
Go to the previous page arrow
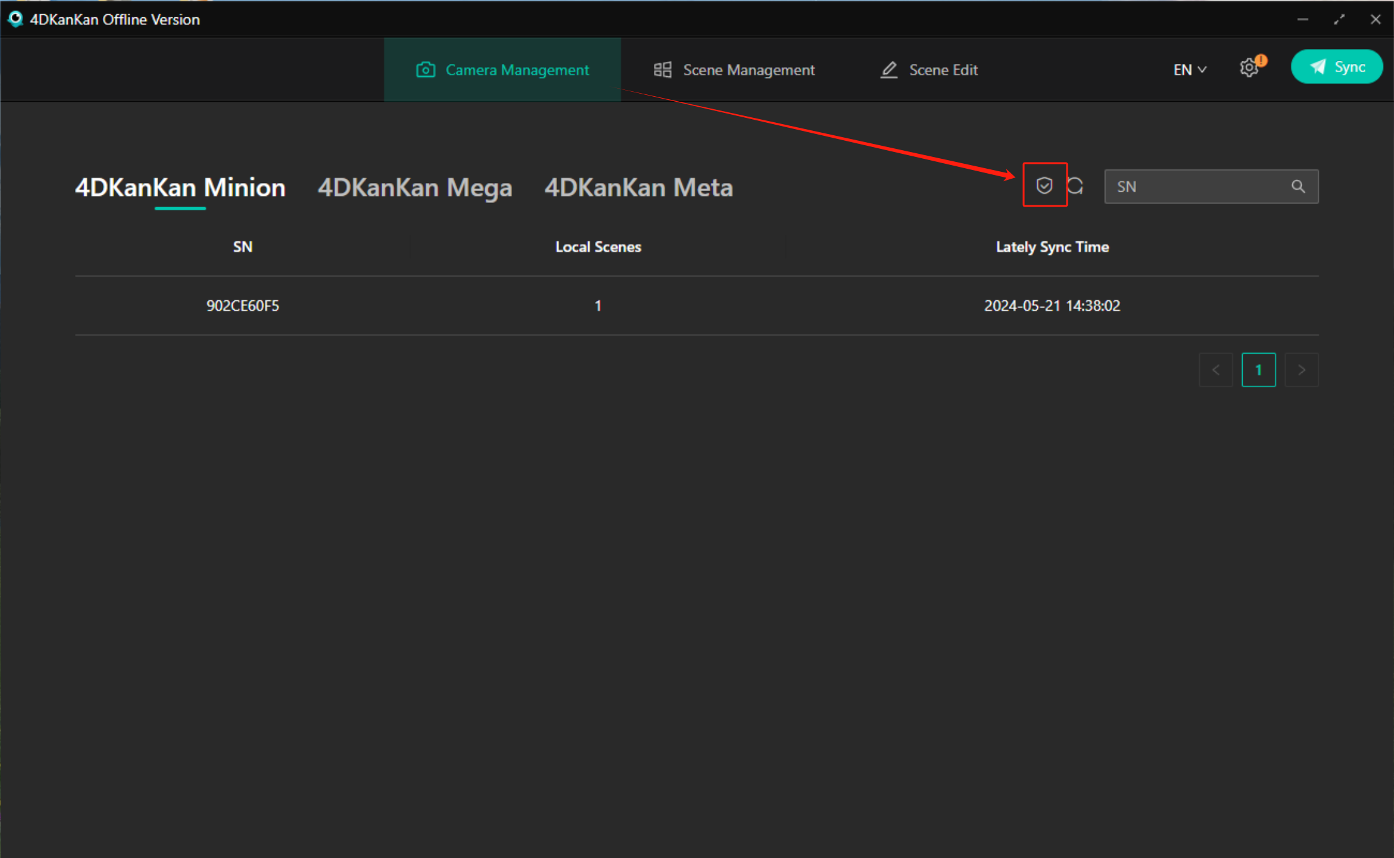(1215, 370)
